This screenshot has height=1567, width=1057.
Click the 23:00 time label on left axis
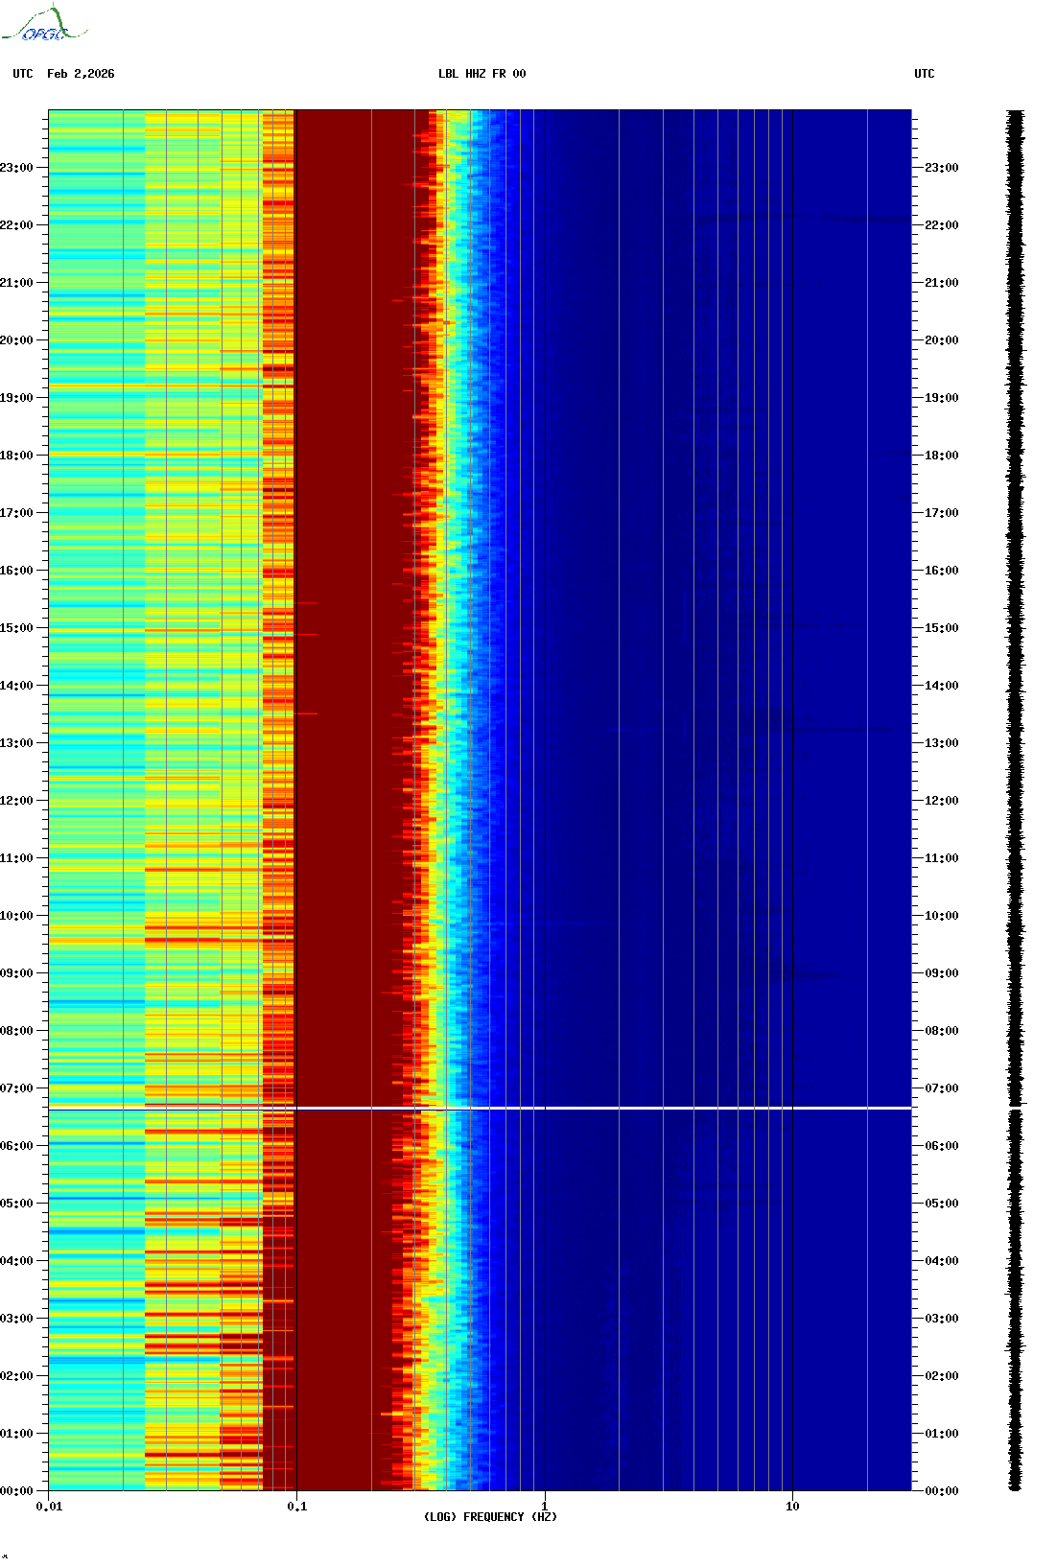coord(16,168)
